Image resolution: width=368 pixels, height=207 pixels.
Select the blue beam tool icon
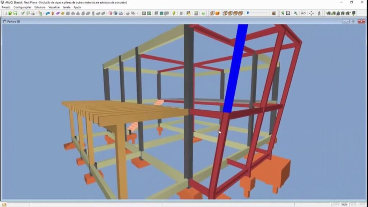point(48,13)
